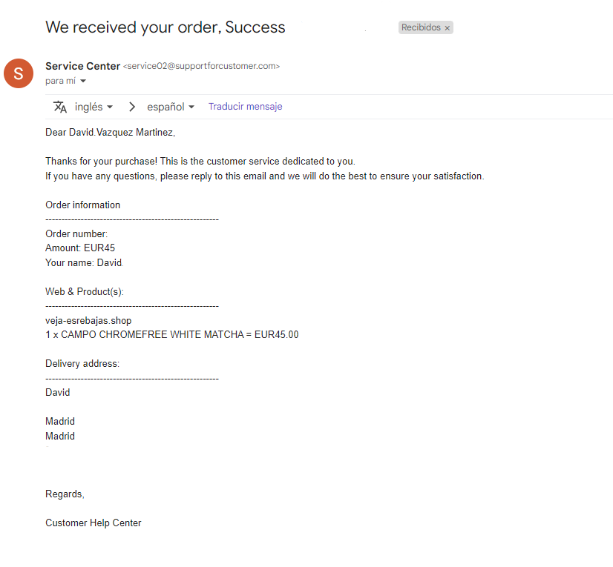The image size is (613, 567).
Task: Click the Order information heading
Action: click(83, 205)
